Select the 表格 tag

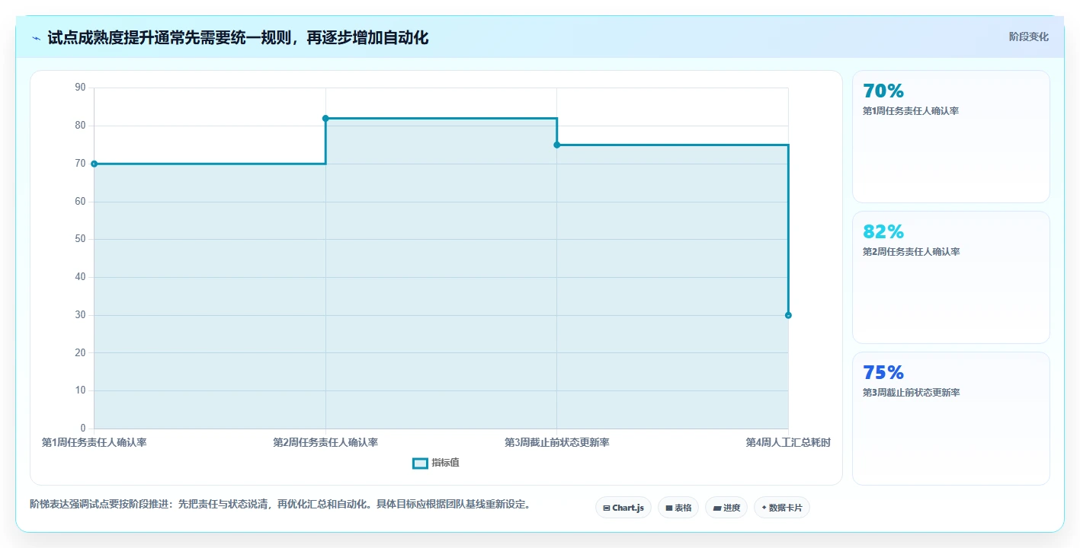678,508
